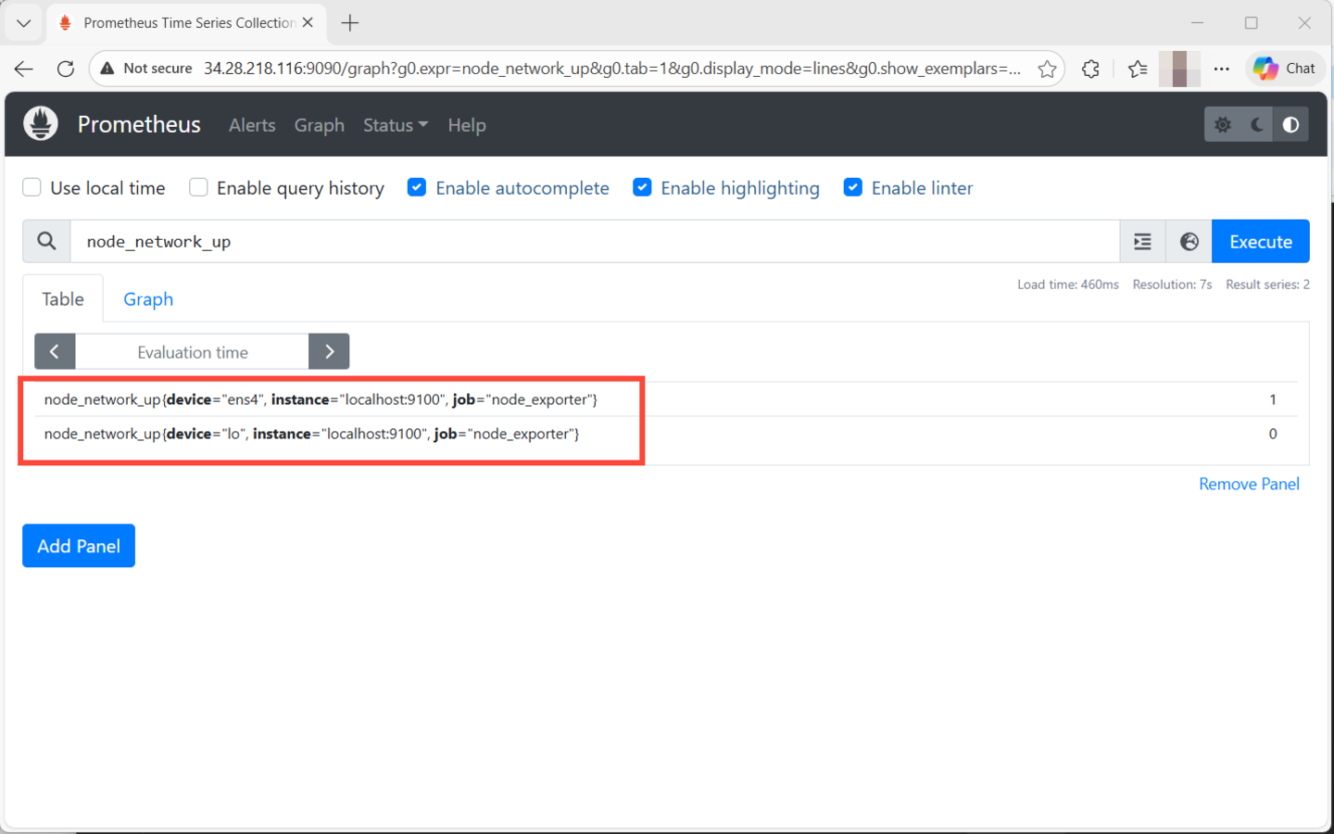Click the Evaluation time field
This screenshot has height=834, width=1334.
[x=192, y=351]
